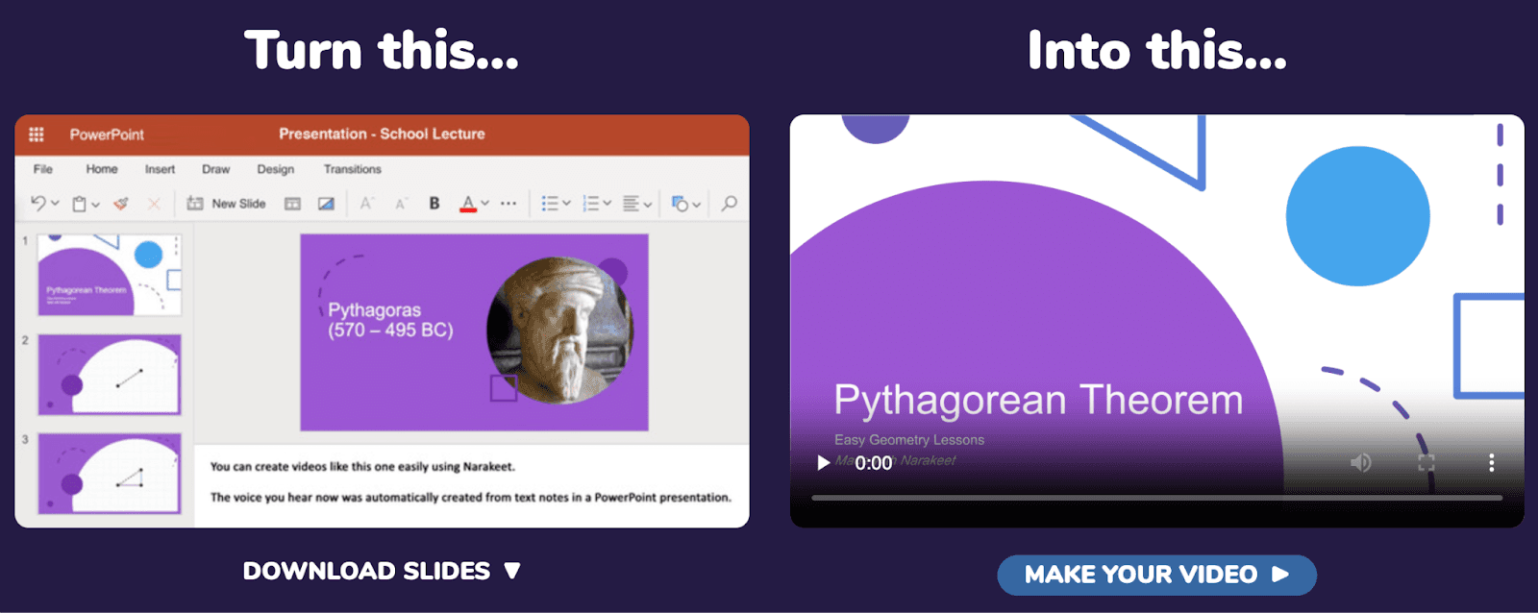Click notes line about voice from text notes
The image size is (1538, 613).
471,498
